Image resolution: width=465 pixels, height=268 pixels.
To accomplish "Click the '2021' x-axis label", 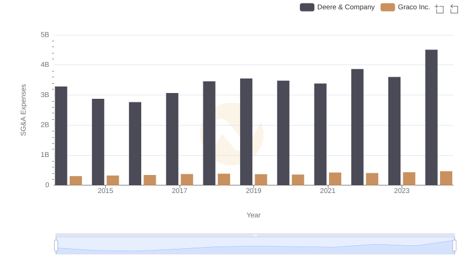I will 327,191.
